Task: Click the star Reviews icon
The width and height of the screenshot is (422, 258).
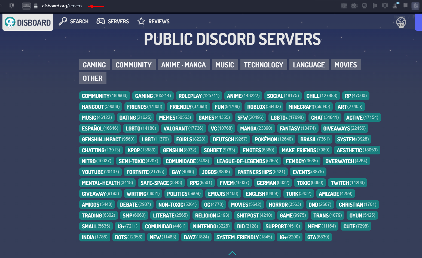Action: pyautogui.click(x=141, y=21)
